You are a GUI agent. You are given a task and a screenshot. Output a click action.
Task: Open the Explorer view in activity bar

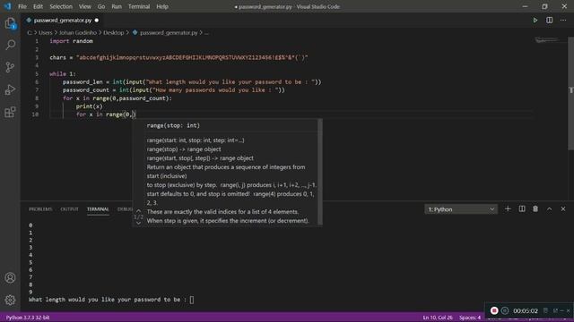10,23
